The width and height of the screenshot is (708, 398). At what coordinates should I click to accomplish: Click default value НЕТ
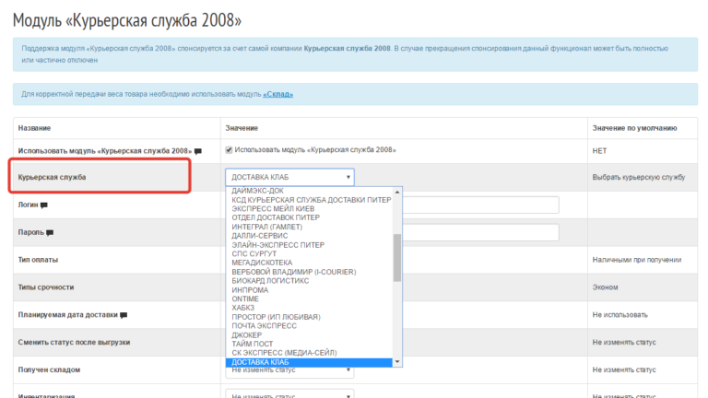(599, 151)
